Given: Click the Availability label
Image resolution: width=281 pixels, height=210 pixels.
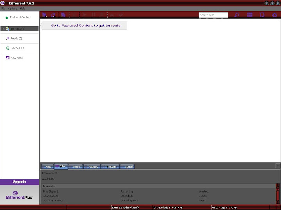Looking at the screenshot, I should [48, 179].
